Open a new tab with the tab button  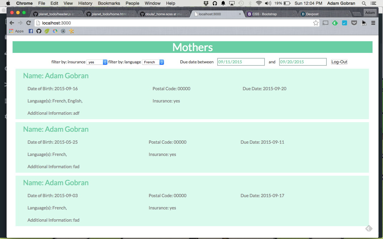point(356,14)
